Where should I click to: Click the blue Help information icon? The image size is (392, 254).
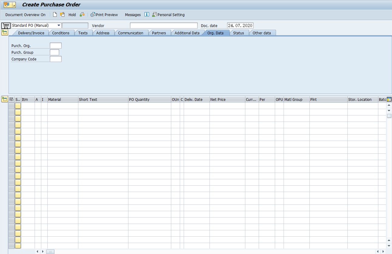[146, 14]
